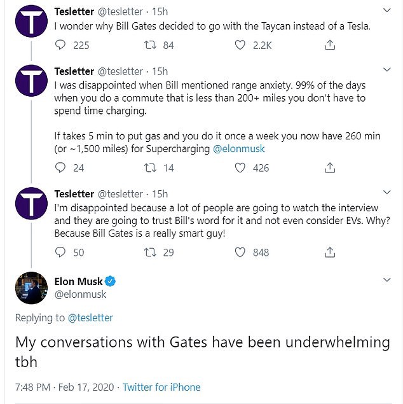Open Elon Musk's profile picture
The image size is (403, 404).
click(x=32, y=288)
